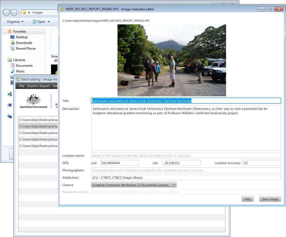Click the Lat GPS field
Screen dimensions: 286x237
pyautogui.click(x=181, y=163)
